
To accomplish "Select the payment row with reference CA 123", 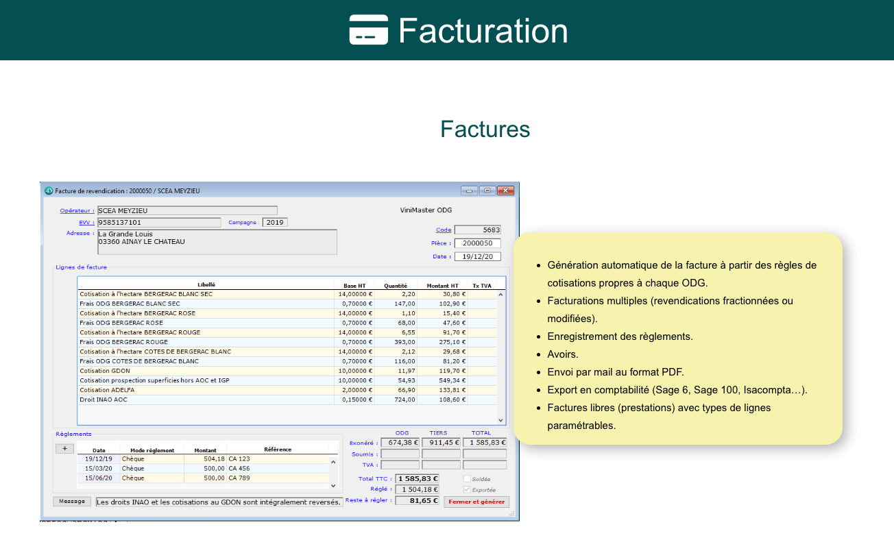I will point(203,459).
